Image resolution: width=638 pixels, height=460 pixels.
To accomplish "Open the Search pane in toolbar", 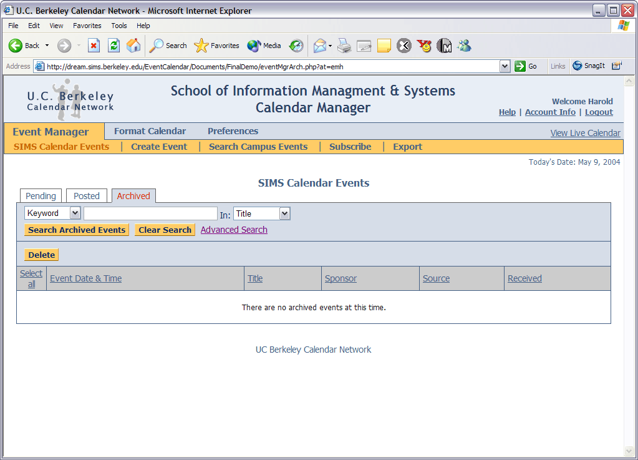I will (x=168, y=46).
